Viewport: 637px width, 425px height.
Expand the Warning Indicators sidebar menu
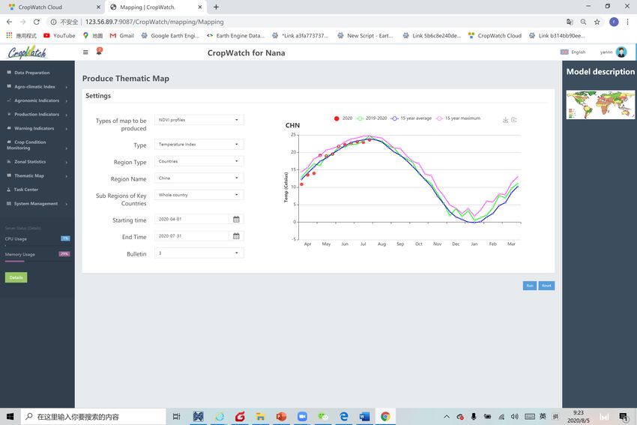tap(37, 128)
